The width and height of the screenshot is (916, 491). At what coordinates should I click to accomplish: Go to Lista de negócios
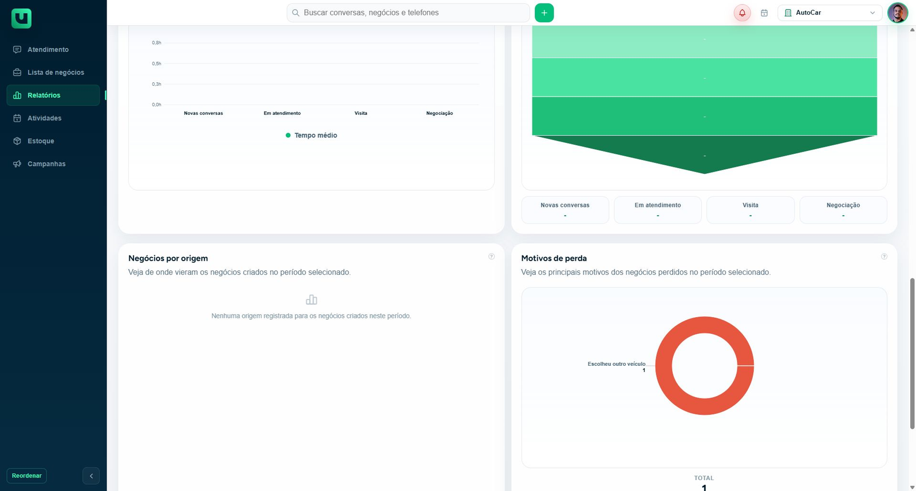[x=53, y=73]
